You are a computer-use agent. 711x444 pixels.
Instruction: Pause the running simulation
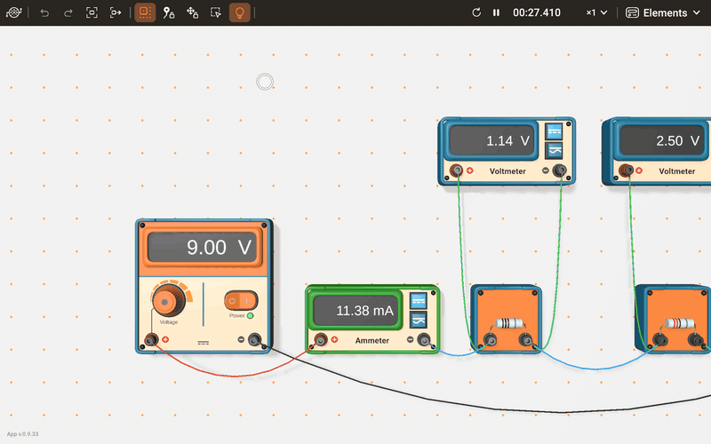coord(496,12)
